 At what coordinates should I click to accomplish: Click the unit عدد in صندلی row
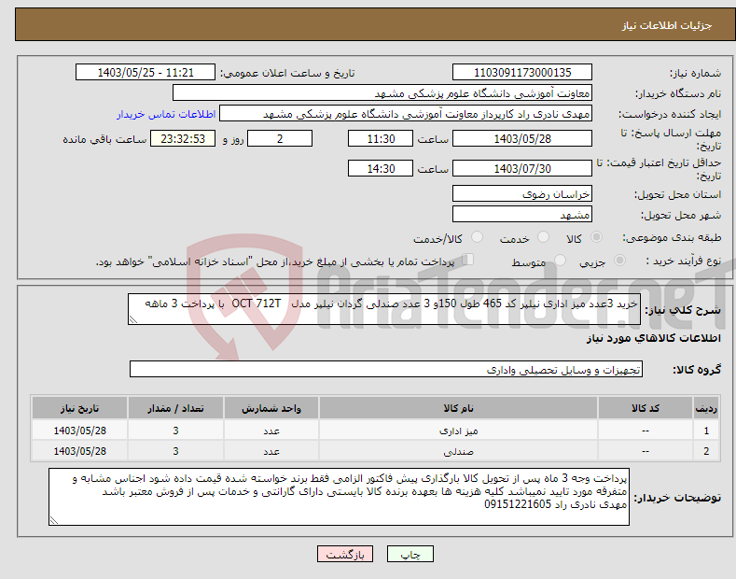coord(271,451)
